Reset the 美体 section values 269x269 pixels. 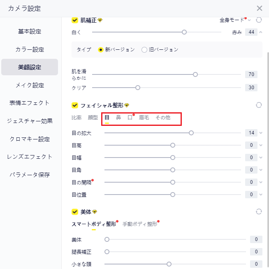[259, 211]
